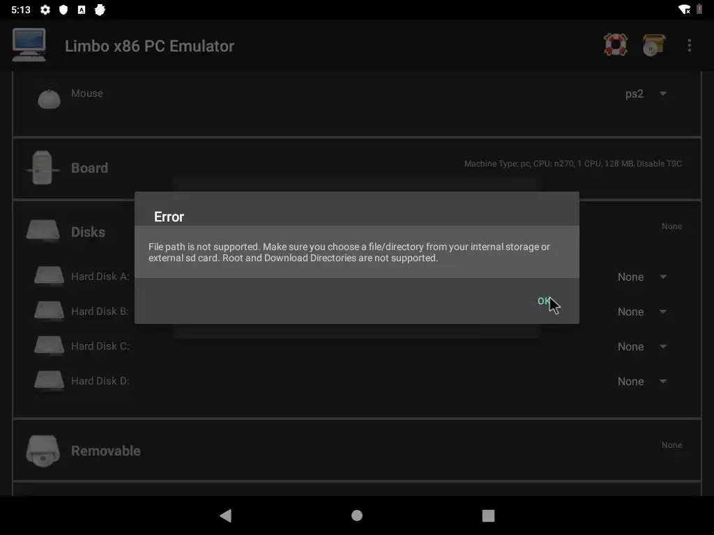Open the three-dot overflow menu

[690, 45]
